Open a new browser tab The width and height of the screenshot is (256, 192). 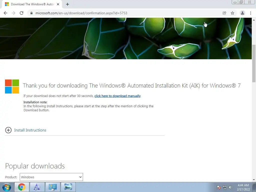(67, 4)
